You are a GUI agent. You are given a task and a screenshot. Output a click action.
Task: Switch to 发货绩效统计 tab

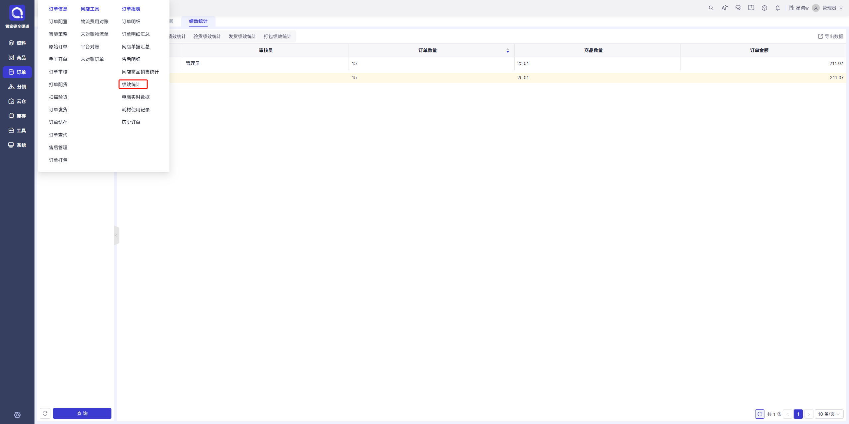[242, 36]
